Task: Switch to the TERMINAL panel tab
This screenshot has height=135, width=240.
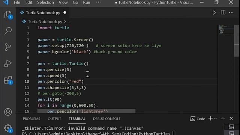Action: point(77,118)
